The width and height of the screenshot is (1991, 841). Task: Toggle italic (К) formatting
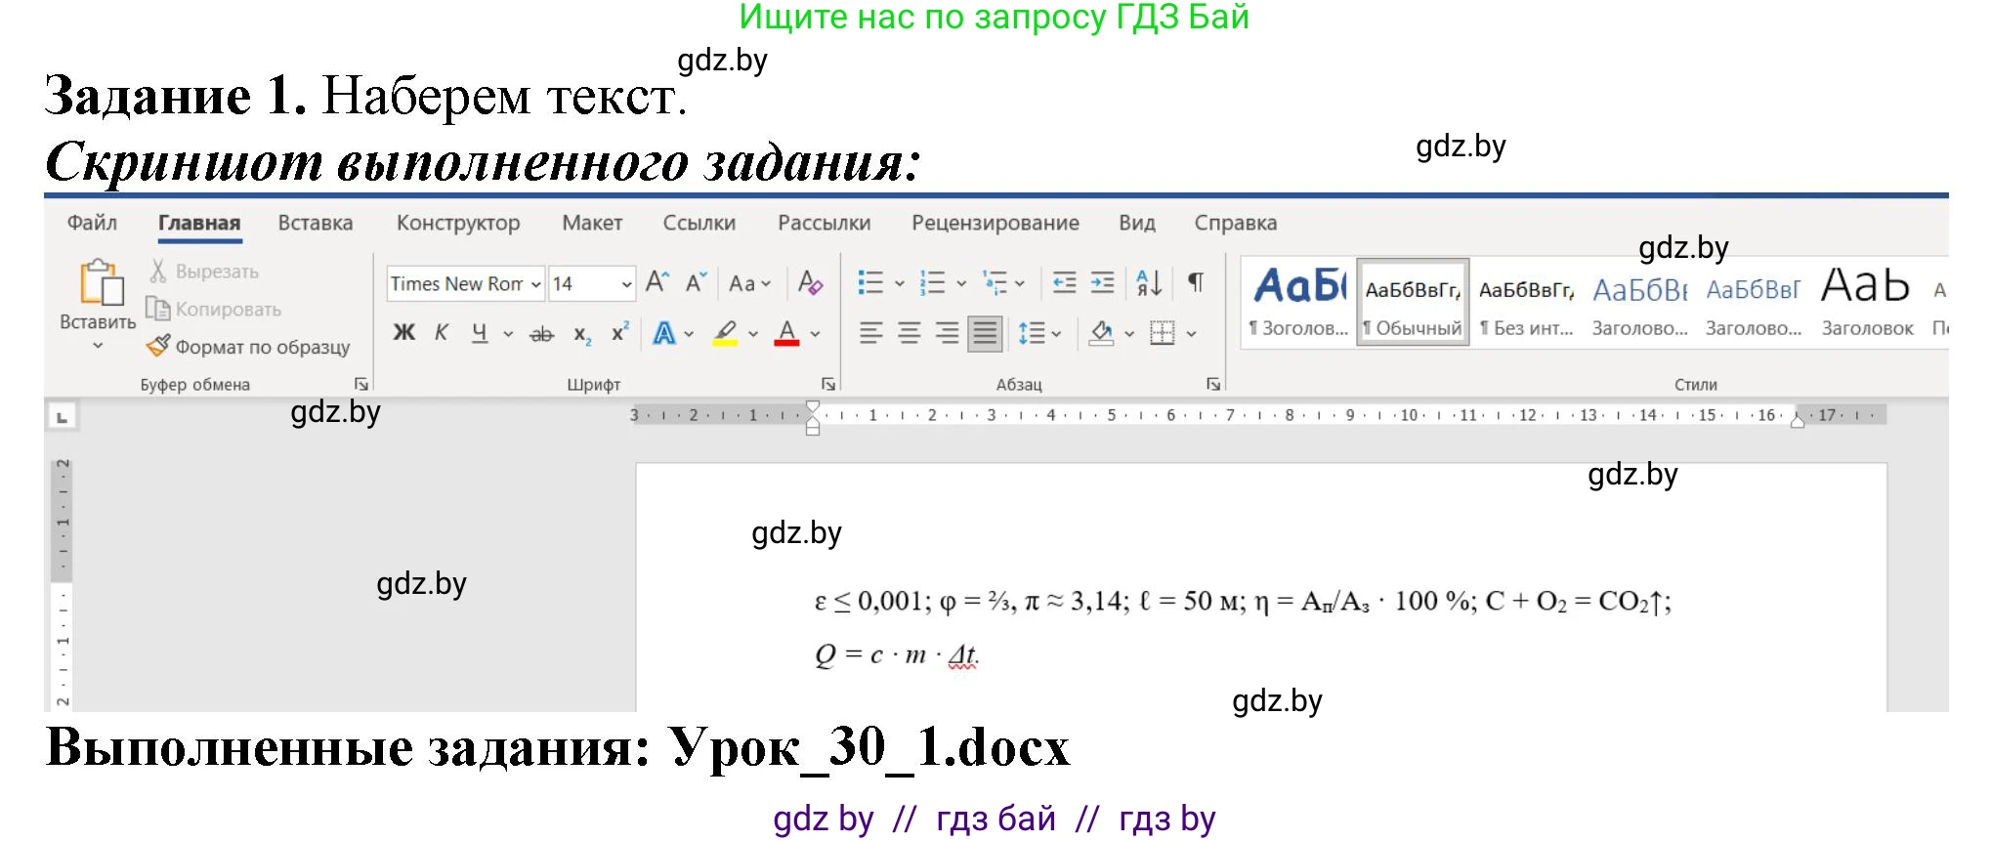[x=442, y=333]
